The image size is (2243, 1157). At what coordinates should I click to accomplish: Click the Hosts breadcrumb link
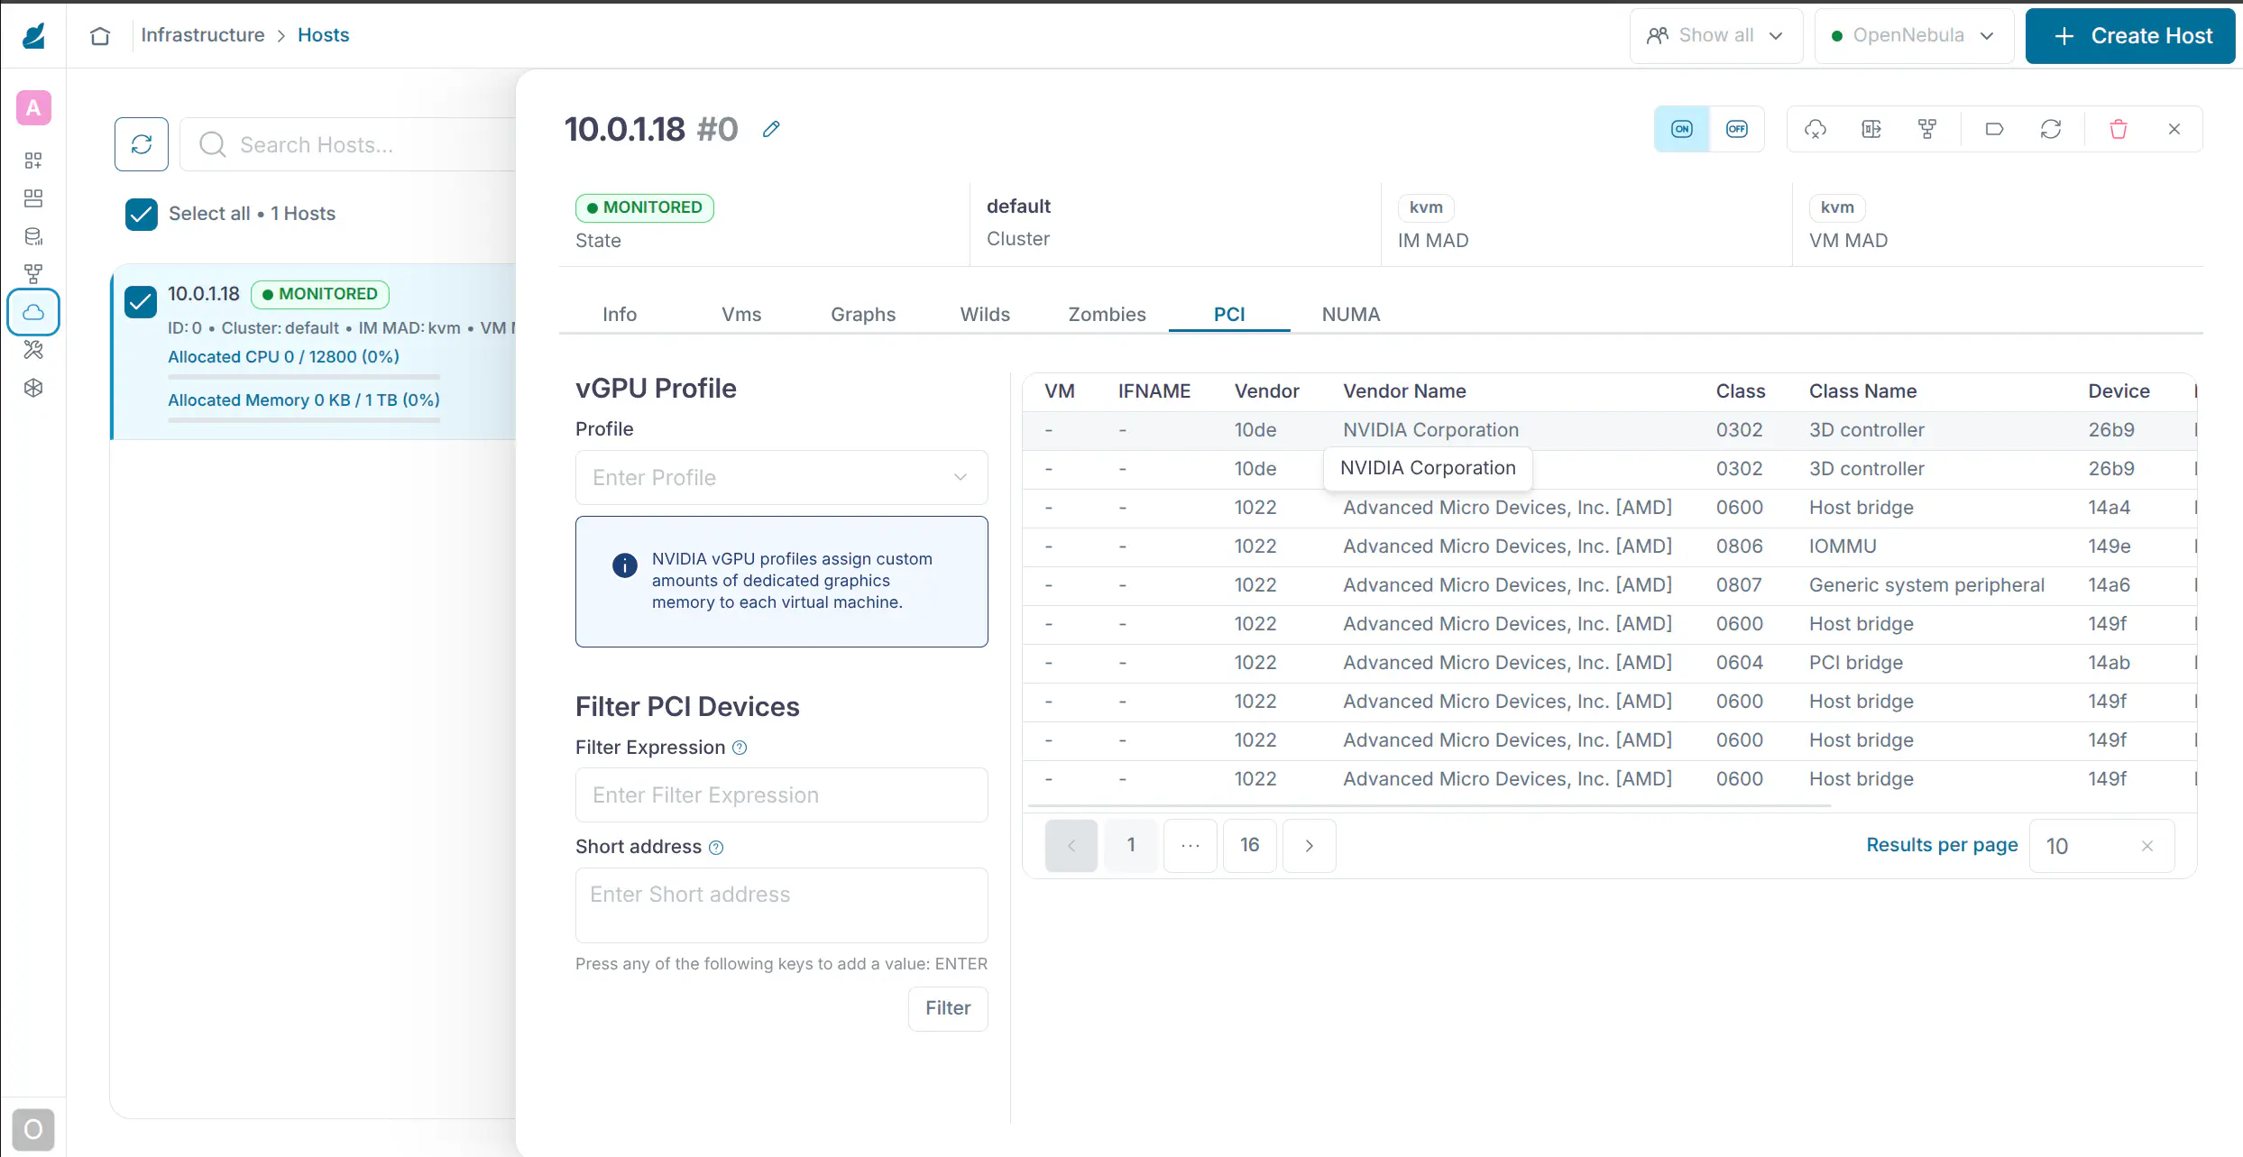click(324, 35)
